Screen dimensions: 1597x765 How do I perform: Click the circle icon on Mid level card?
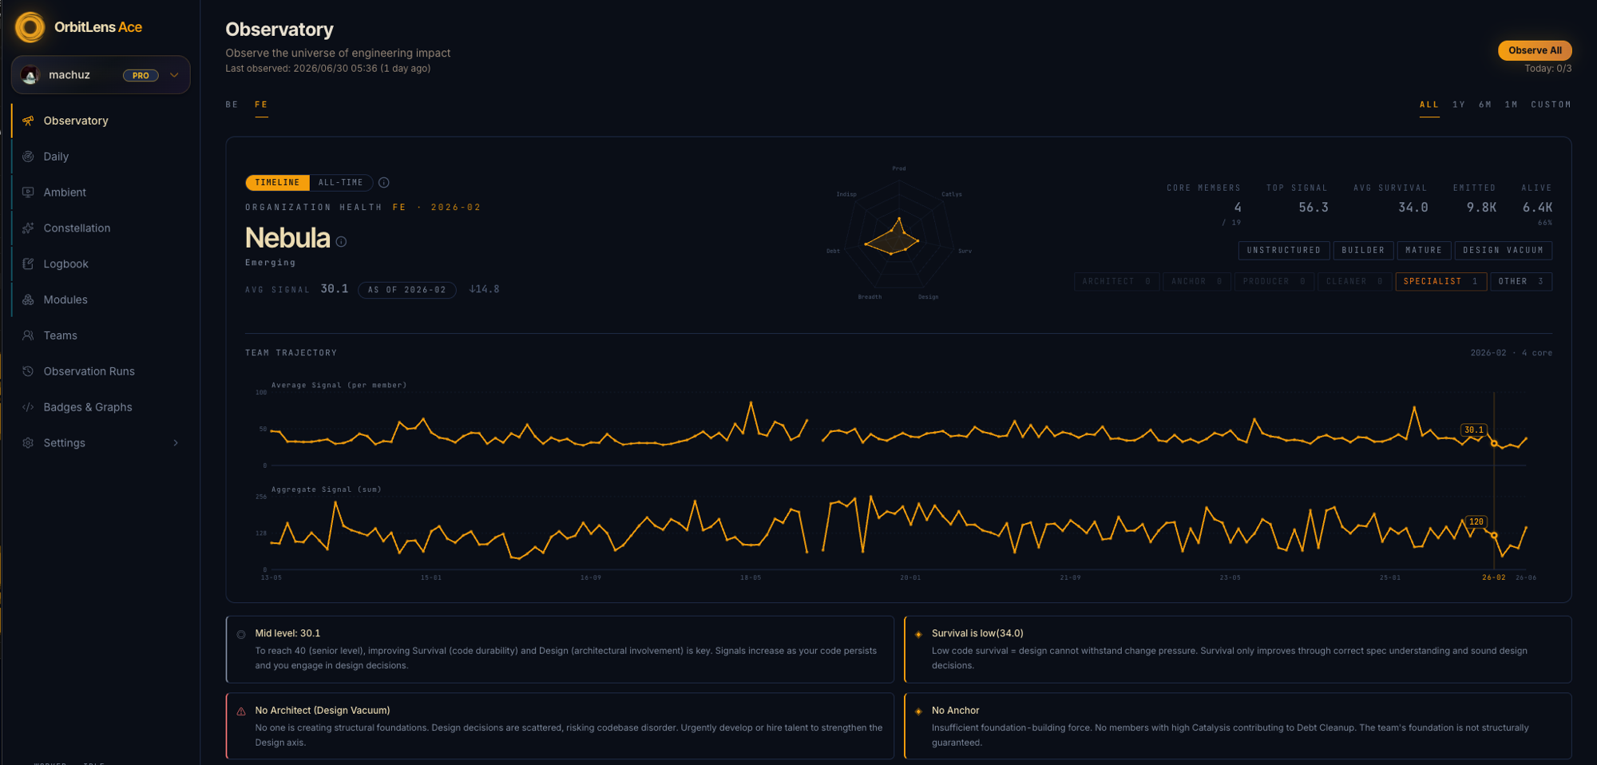241,635
